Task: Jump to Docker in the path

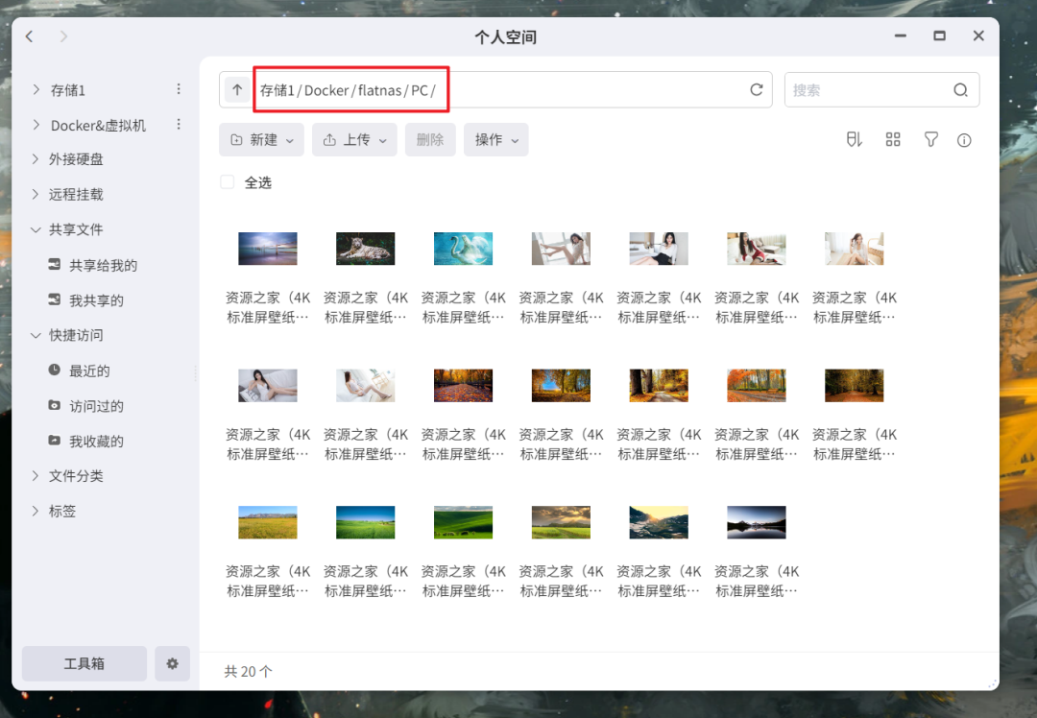Action: (326, 90)
